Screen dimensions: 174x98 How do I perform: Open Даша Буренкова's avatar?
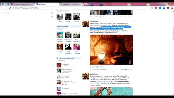click(x=77, y=35)
